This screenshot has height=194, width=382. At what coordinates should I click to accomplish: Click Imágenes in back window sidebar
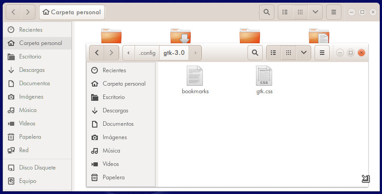tap(37, 96)
